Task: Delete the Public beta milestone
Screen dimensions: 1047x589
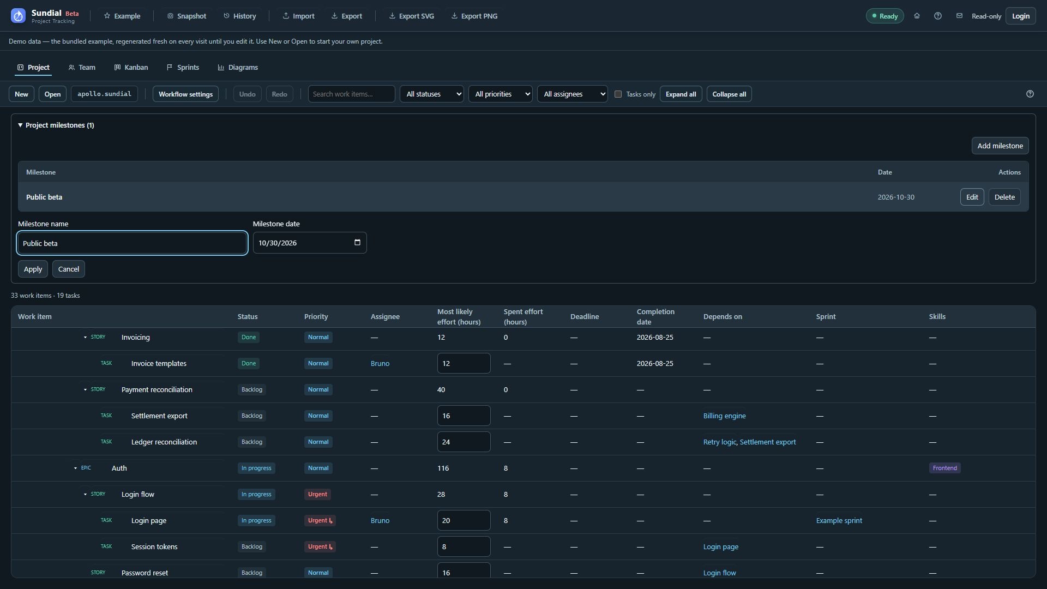Action: [x=1004, y=197]
